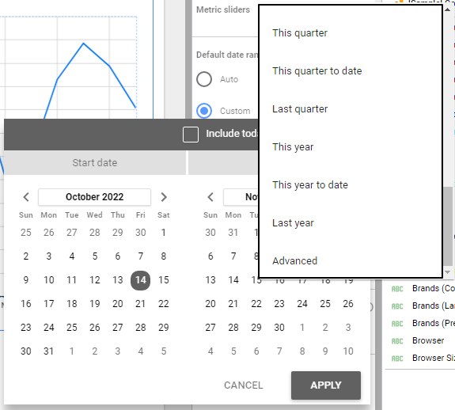Click scroll down arrow of date range list
Screen dimensions: 455x410
447,272
